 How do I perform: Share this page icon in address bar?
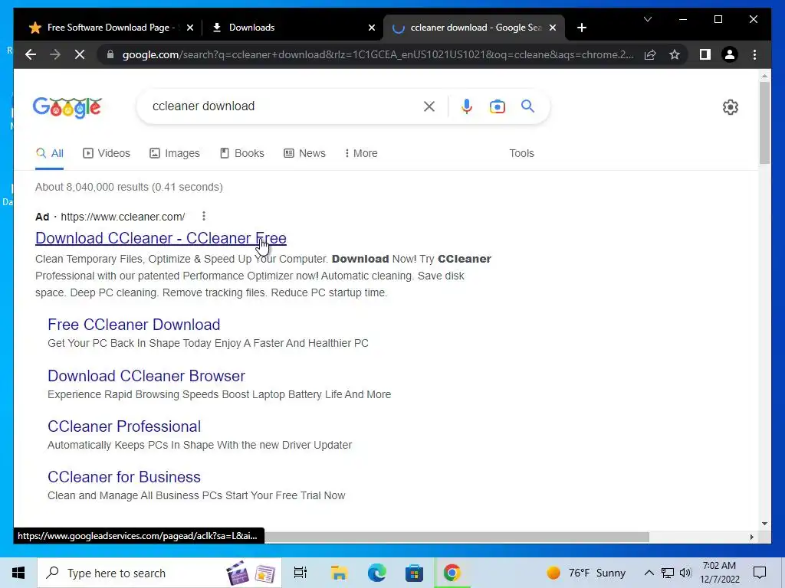(650, 54)
